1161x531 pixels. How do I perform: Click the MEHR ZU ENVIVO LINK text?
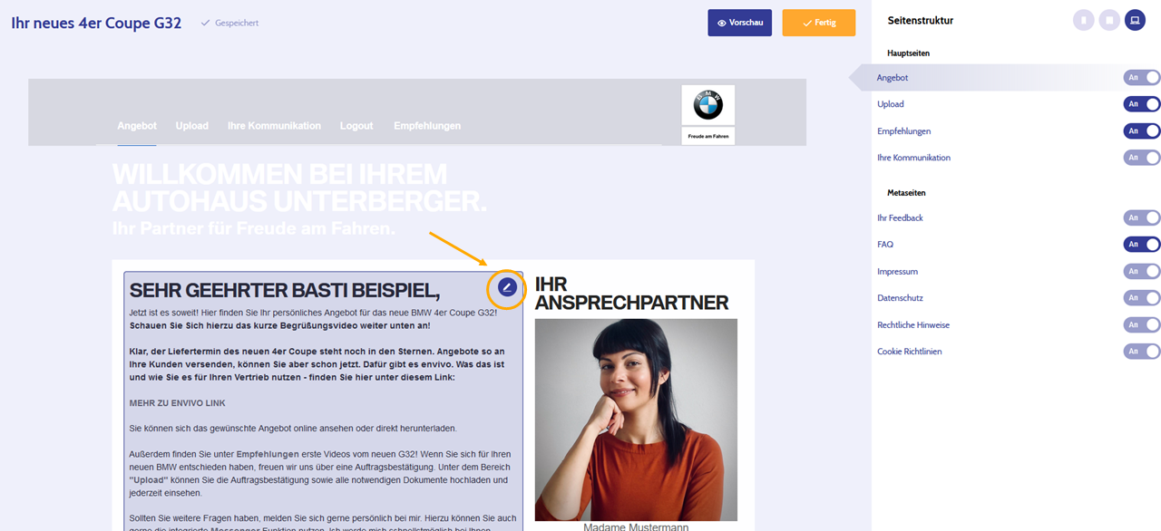tap(178, 402)
